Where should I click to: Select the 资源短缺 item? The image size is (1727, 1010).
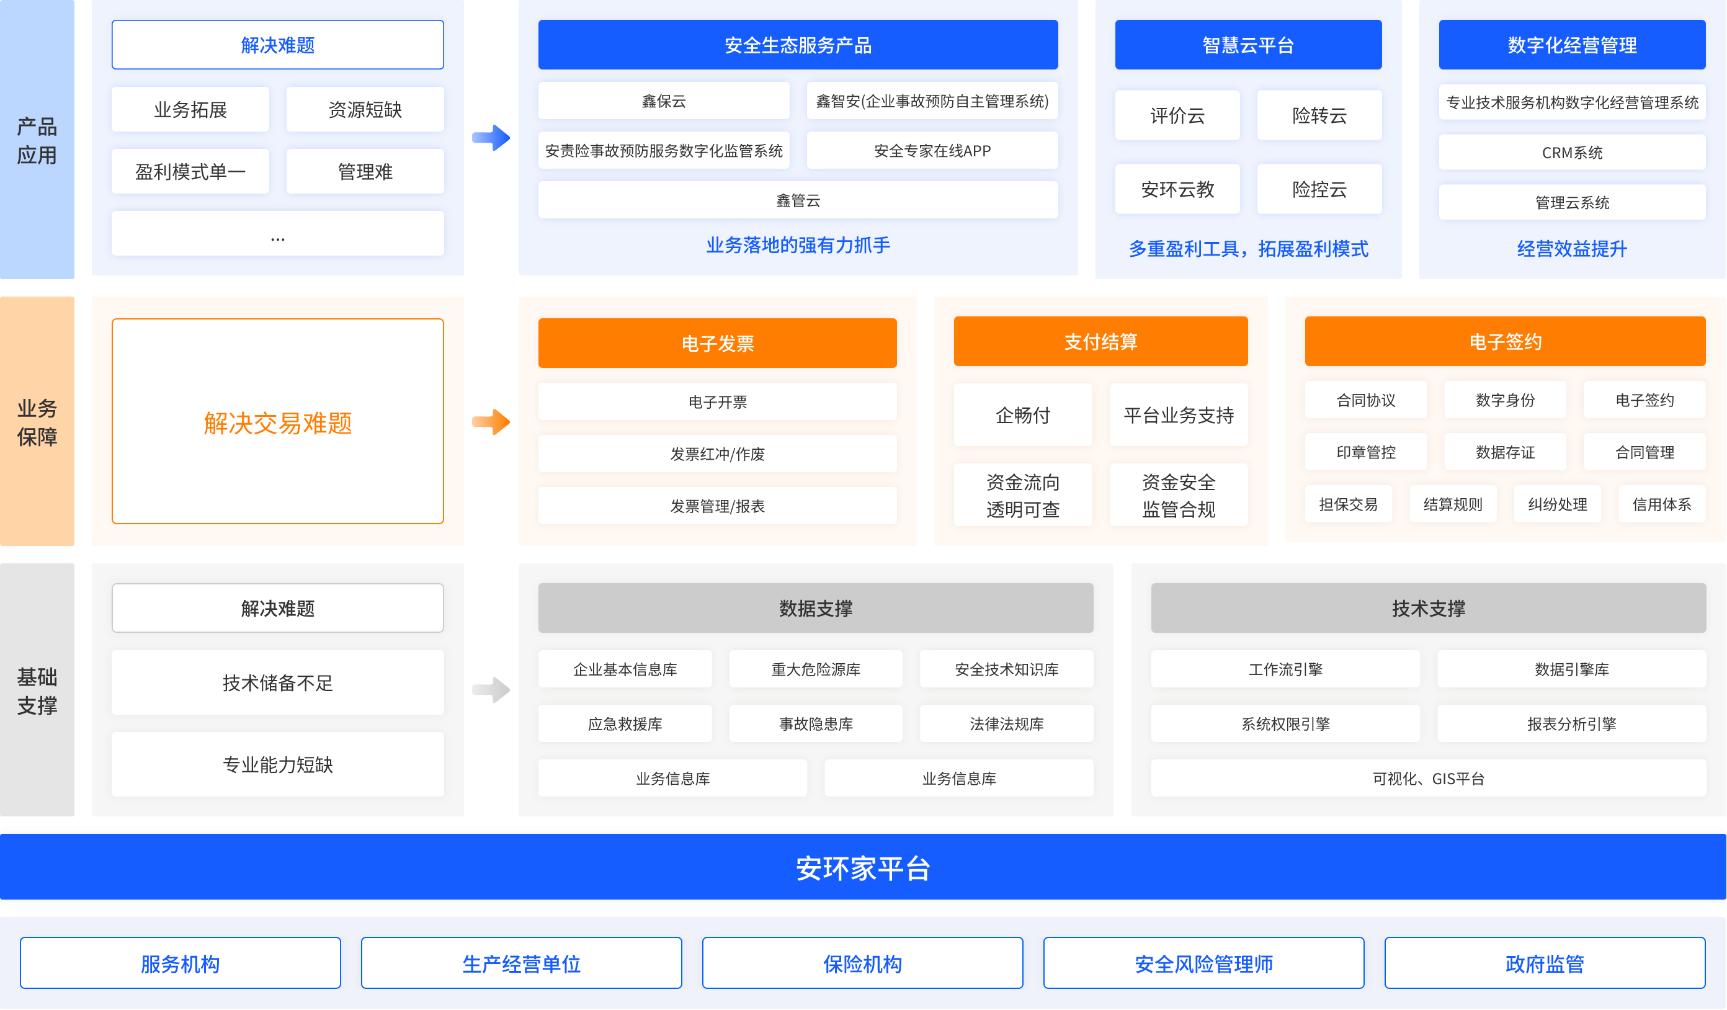click(365, 109)
